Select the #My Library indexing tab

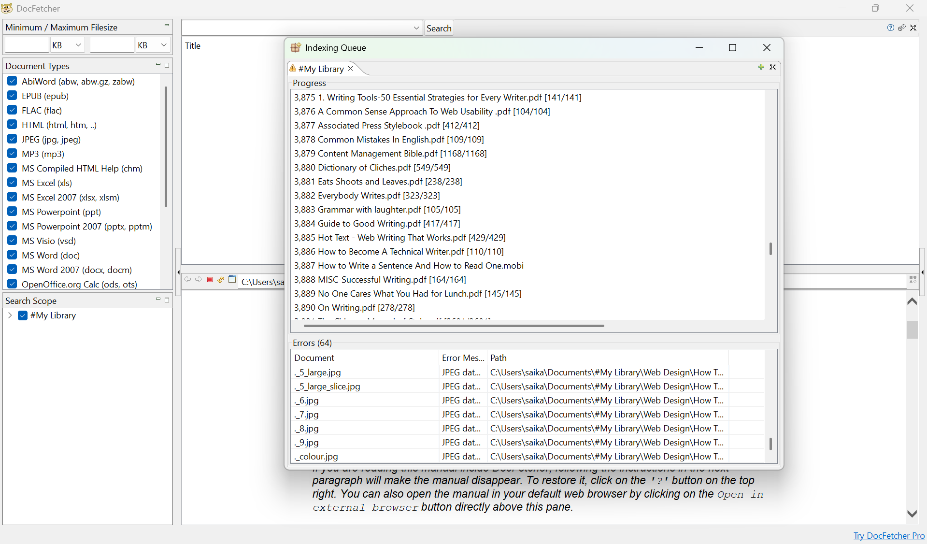[x=321, y=69]
